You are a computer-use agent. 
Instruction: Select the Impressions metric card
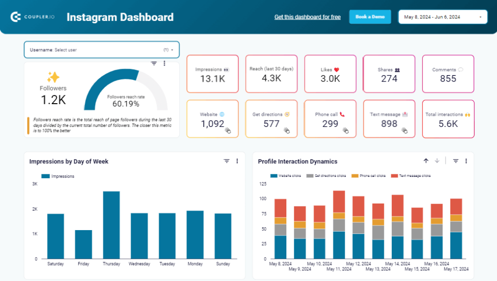[212, 74]
